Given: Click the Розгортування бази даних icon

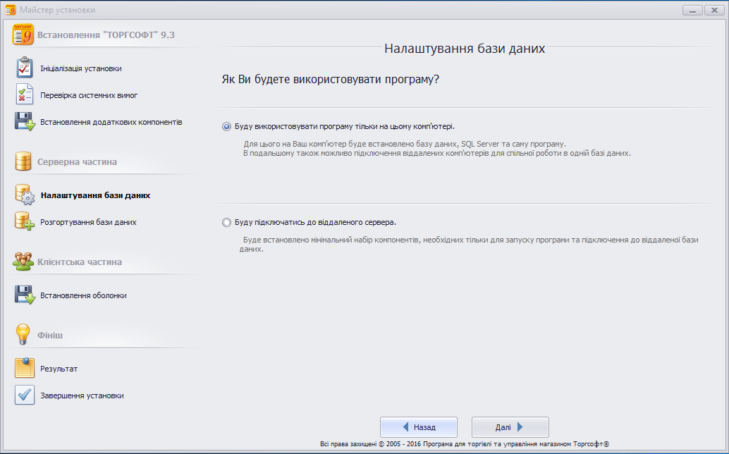Looking at the screenshot, I should [25, 221].
